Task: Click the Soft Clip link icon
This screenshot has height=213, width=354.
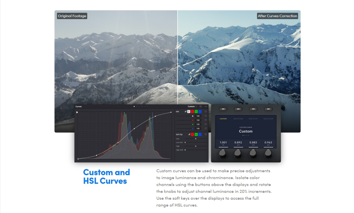Action: tap(189, 134)
